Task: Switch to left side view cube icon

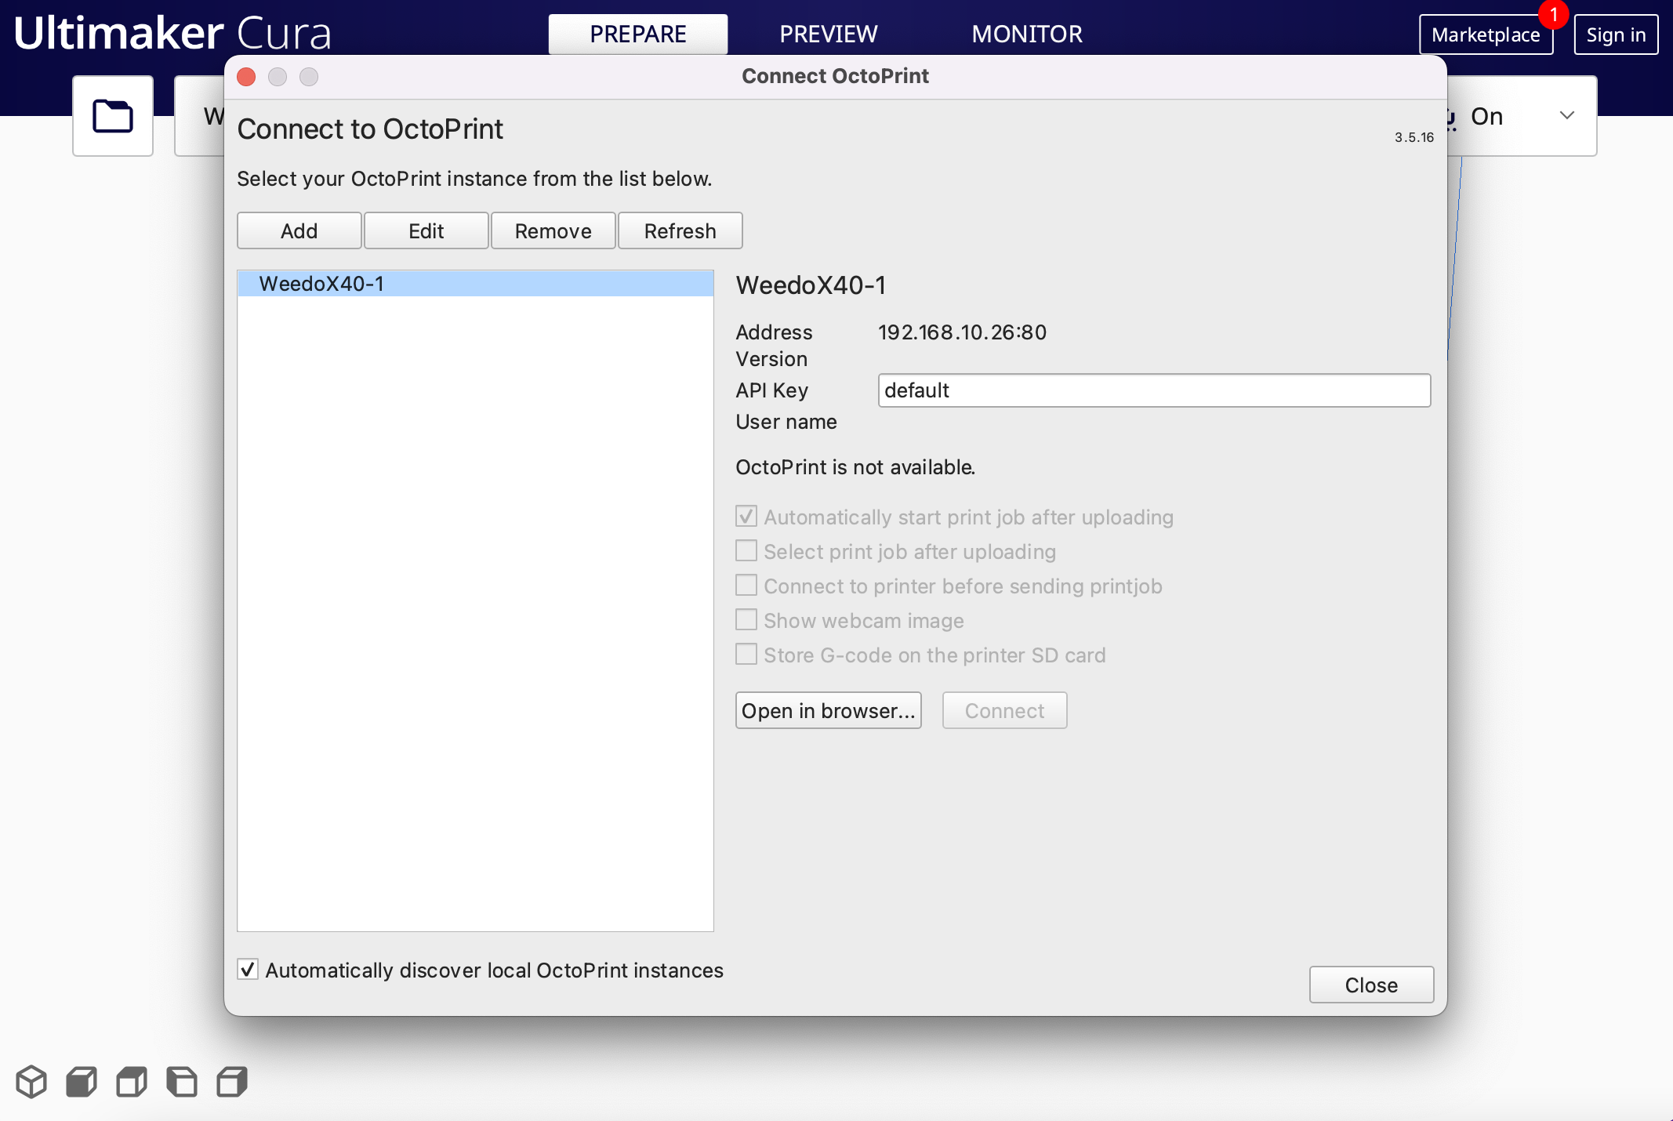Action: (182, 1082)
